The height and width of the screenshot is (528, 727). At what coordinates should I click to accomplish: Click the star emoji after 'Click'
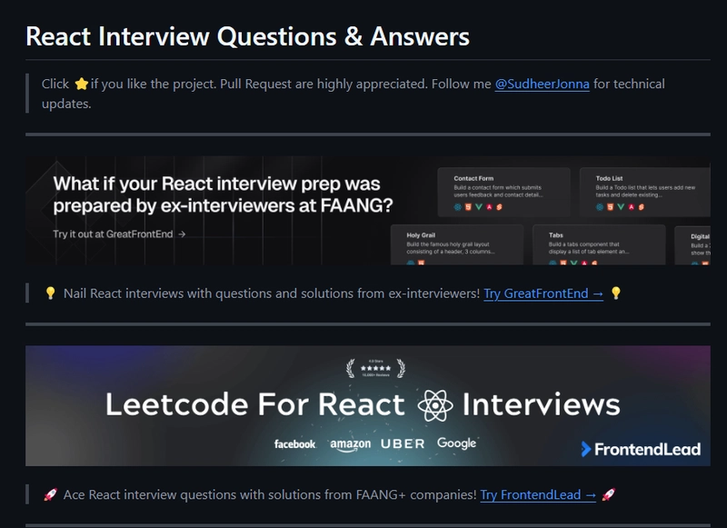[x=82, y=84]
